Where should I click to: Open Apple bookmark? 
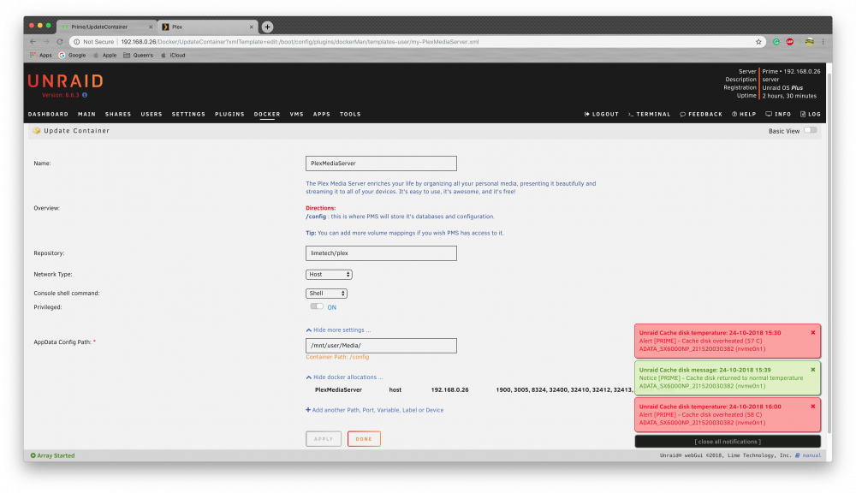[104, 55]
